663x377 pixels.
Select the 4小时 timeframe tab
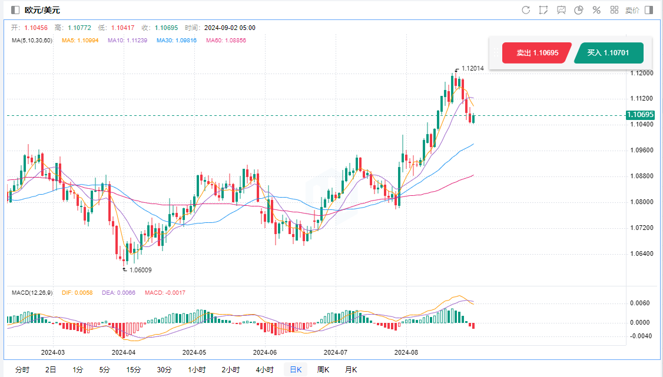(264, 370)
